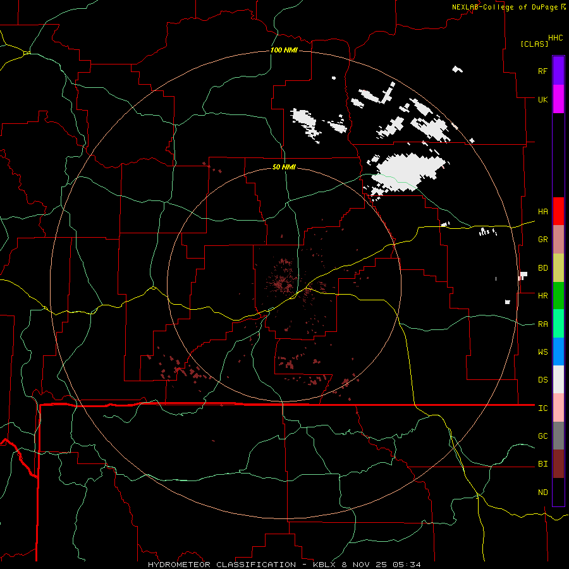Click the "BI" legend label
569x569 pixels.
tap(542, 464)
